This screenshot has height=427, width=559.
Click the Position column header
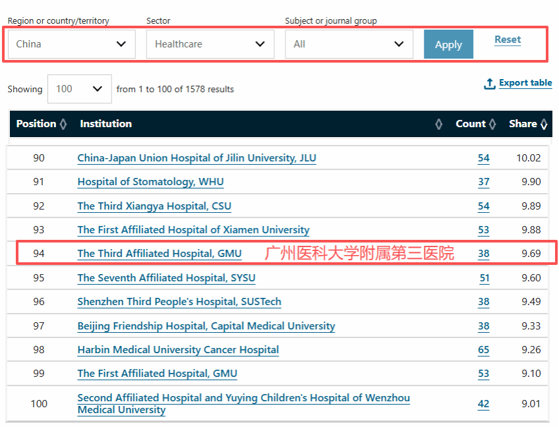point(36,124)
